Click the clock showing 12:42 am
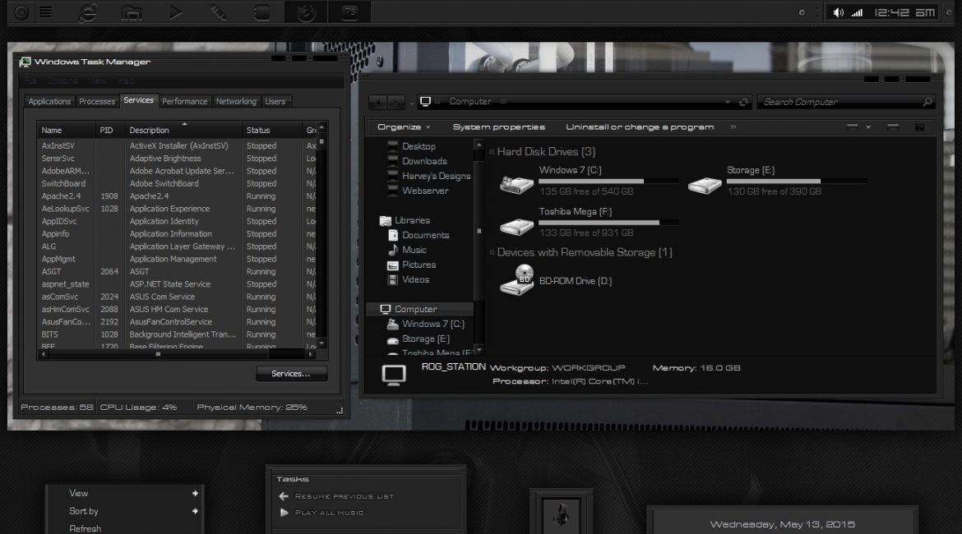Image resolution: width=962 pixels, height=534 pixels. coord(905,12)
